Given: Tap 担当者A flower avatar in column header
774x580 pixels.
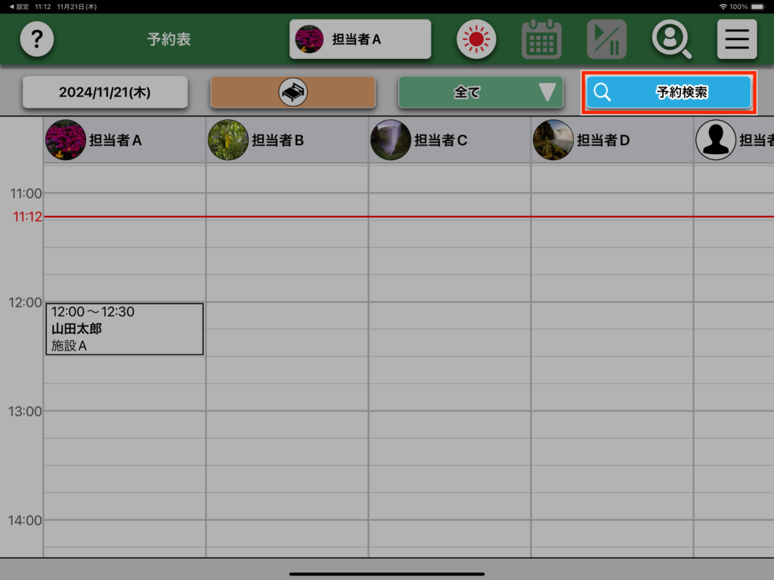Looking at the screenshot, I should click(66, 140).
